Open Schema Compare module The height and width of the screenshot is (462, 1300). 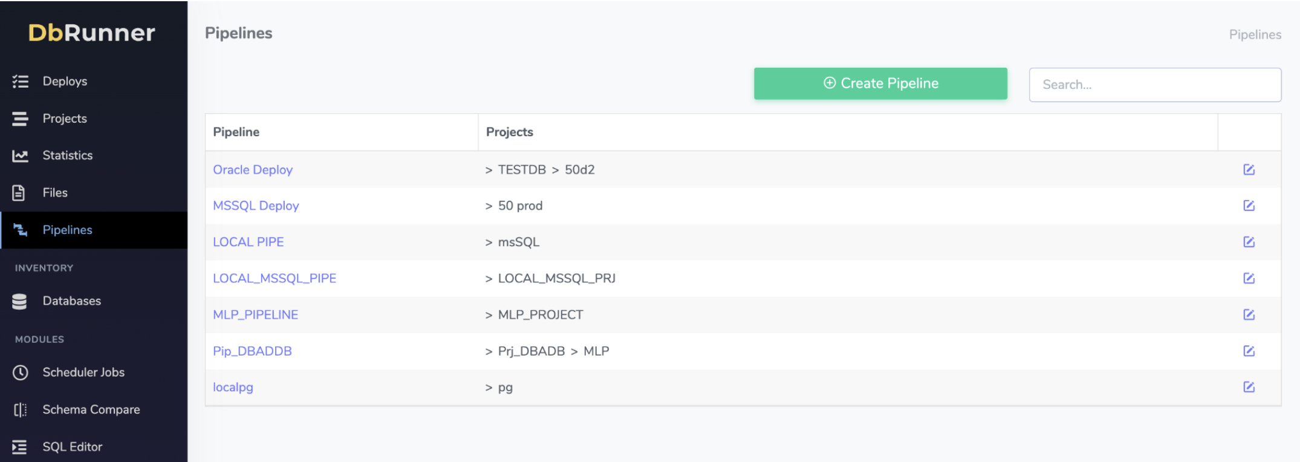pos(91,410)
